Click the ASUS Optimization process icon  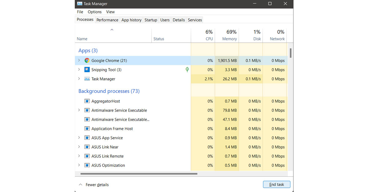tap(87, 165)
